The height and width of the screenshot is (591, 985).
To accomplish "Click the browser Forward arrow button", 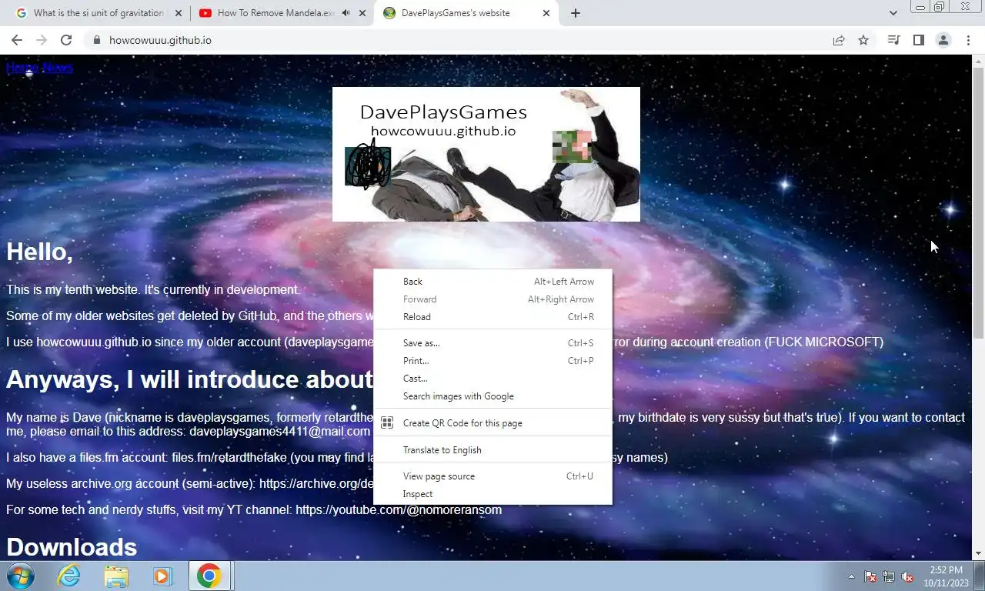I will point(42,40).
